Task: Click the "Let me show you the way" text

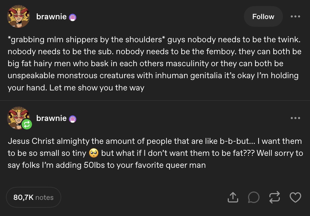Action: click(x=97, y=88)
